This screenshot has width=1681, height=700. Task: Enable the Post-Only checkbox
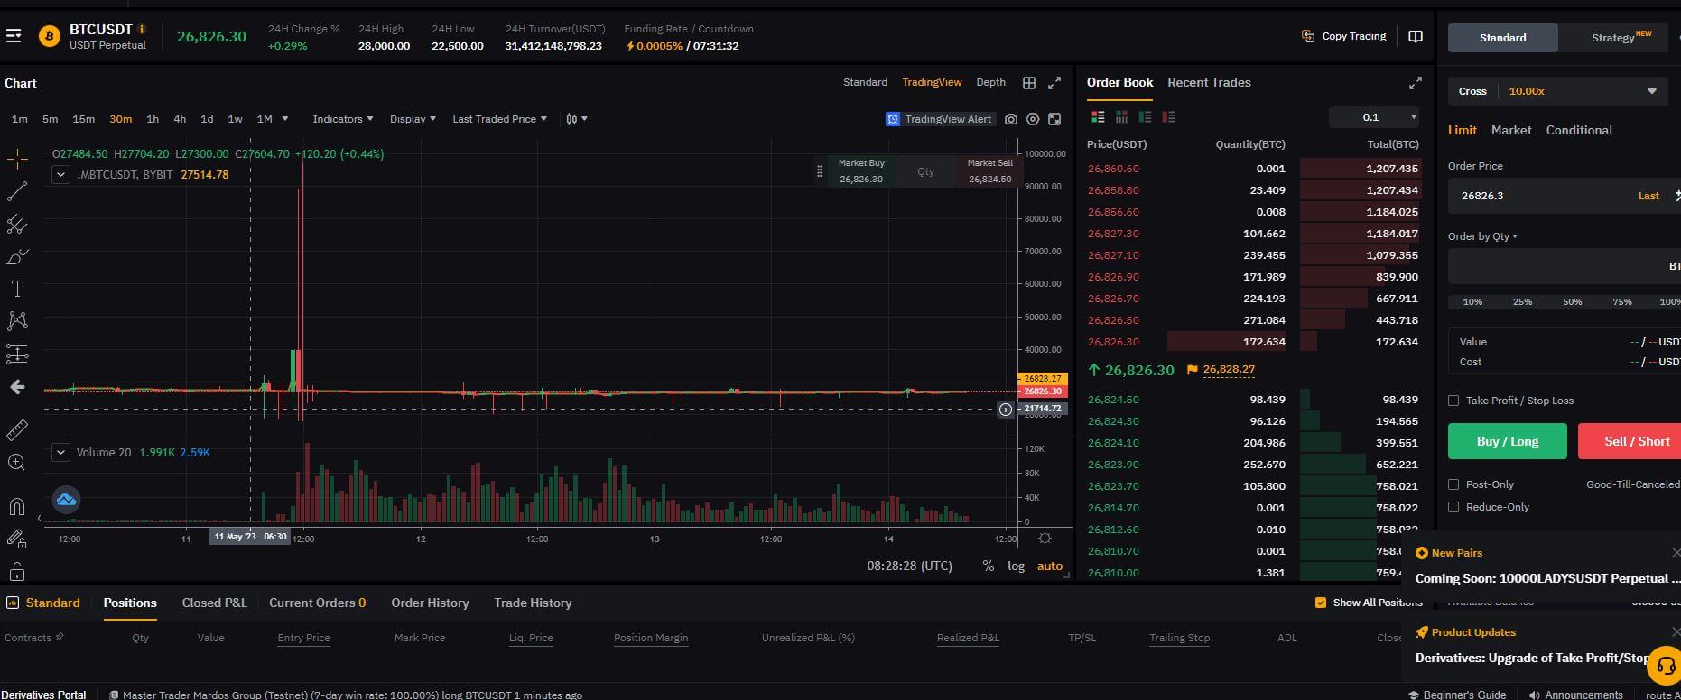coord(1453,484)
